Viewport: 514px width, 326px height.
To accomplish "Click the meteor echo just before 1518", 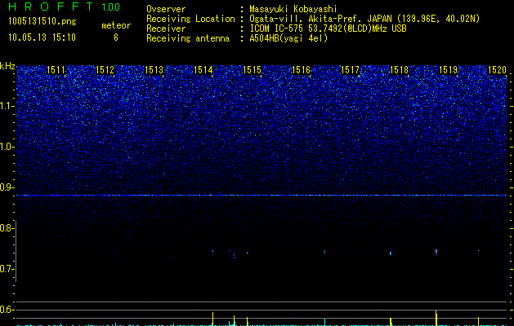I will click(x=391, y=253).
